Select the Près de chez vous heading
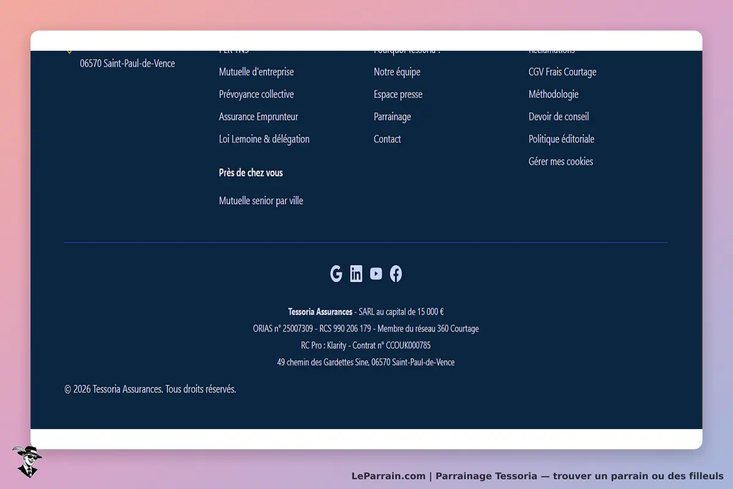 pos(251,173)
